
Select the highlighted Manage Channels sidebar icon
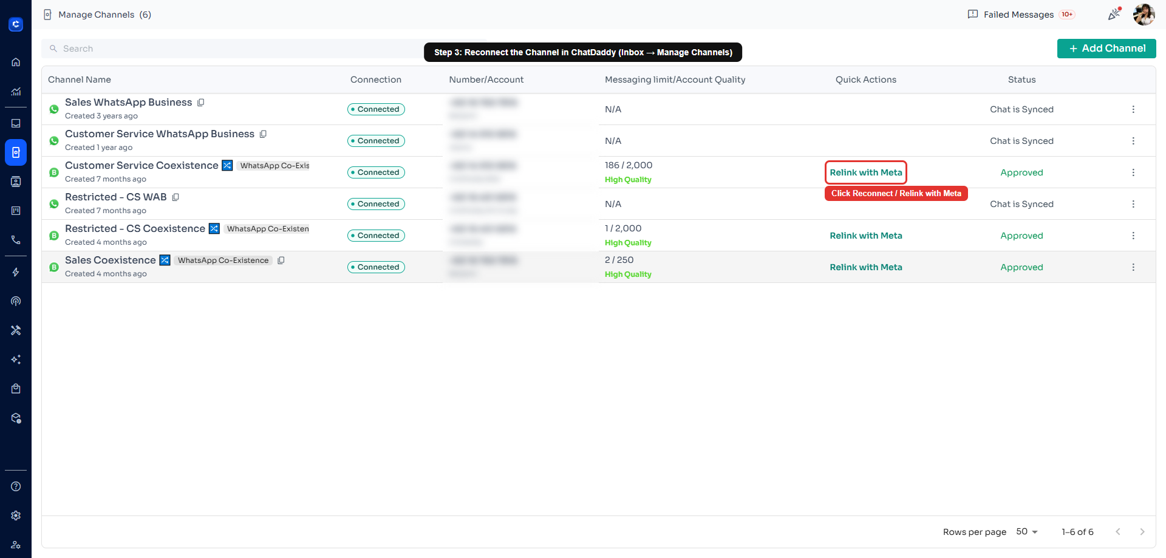(16, 152)
